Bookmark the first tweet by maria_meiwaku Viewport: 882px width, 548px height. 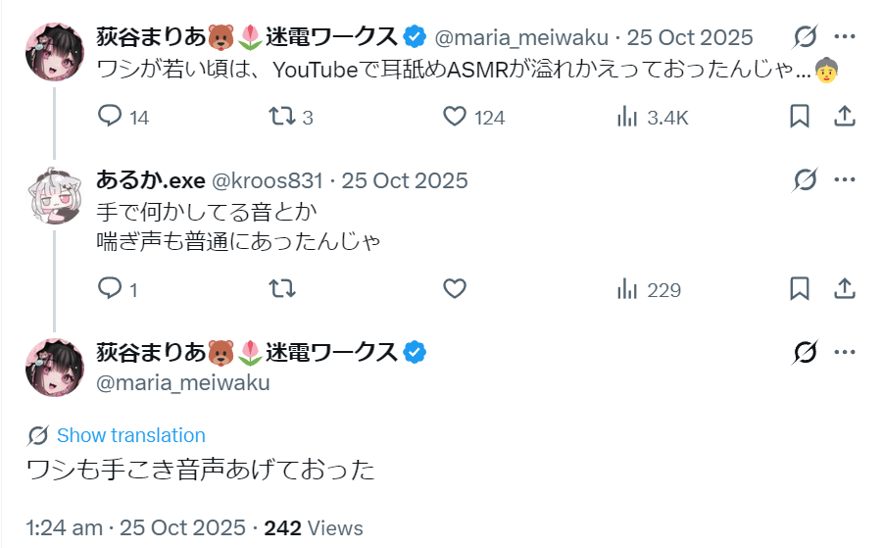(800, 117)
